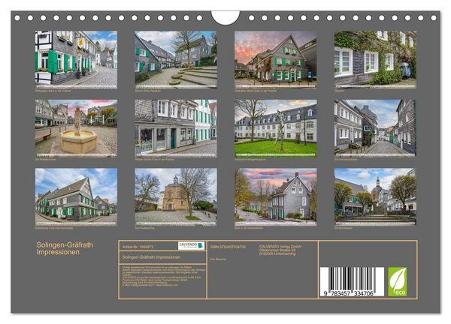Viewport: 451px width, 324px height.
Task: Click the ISBN 9783457334706 text
Action: pos(228,247)
